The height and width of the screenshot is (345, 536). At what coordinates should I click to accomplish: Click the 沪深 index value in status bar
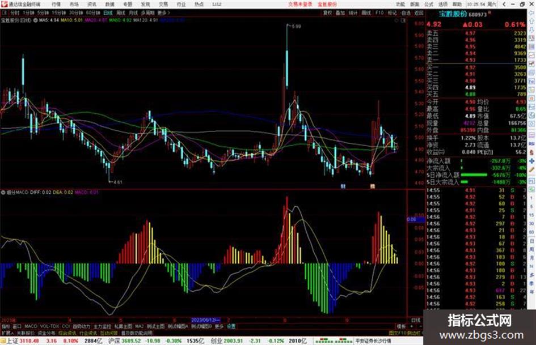point(131,341)
